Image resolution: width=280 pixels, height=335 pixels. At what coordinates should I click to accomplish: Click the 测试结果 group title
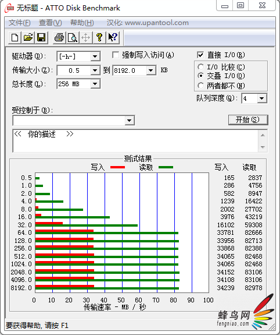[x=138, y=158]
